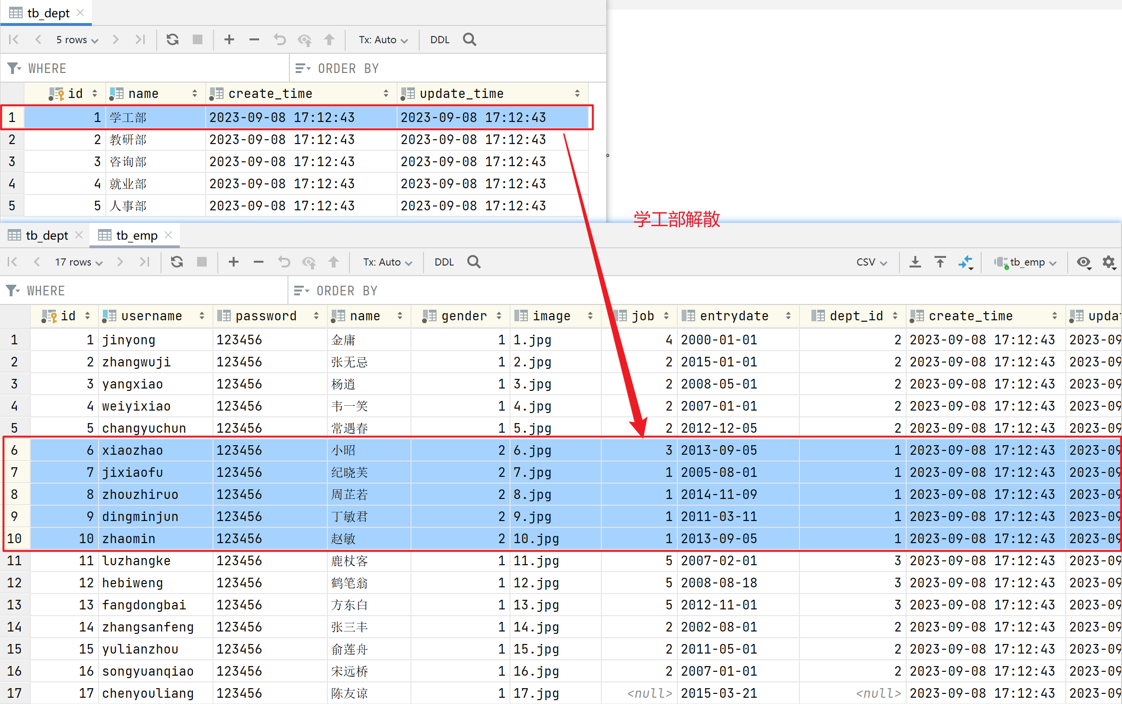Revert changes in tb_dept toolbar
This screenshot has width=1122, height=704.
coord(280,39)
